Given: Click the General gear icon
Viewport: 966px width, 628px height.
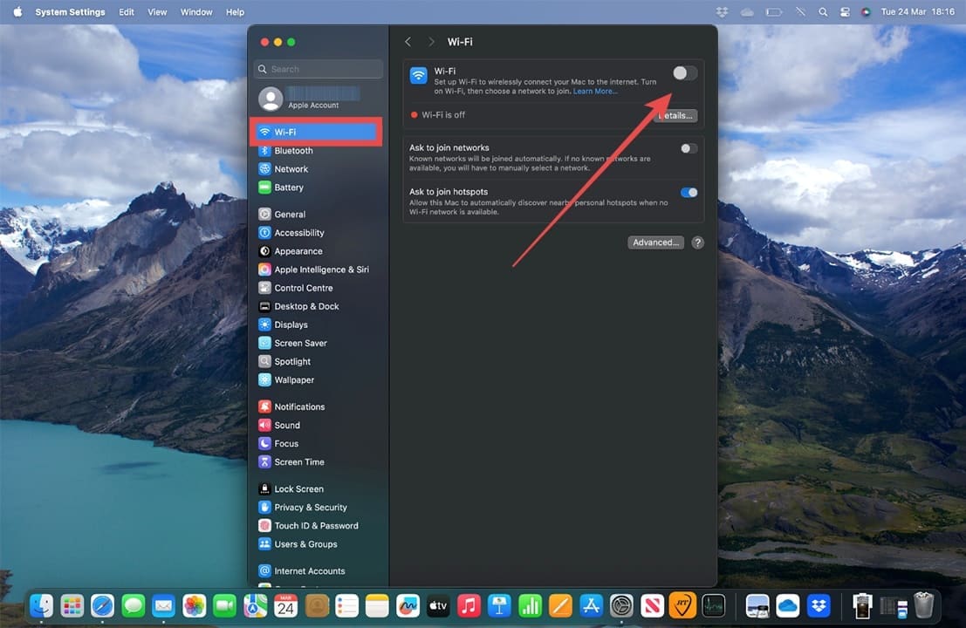Looking at the screenshot, I should coord(264,215).
